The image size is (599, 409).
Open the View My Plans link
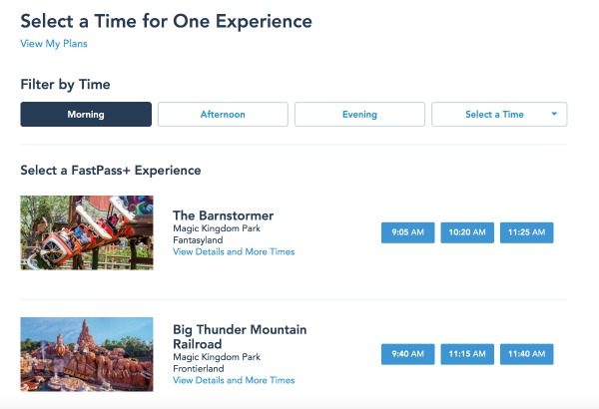click(54, 44)
